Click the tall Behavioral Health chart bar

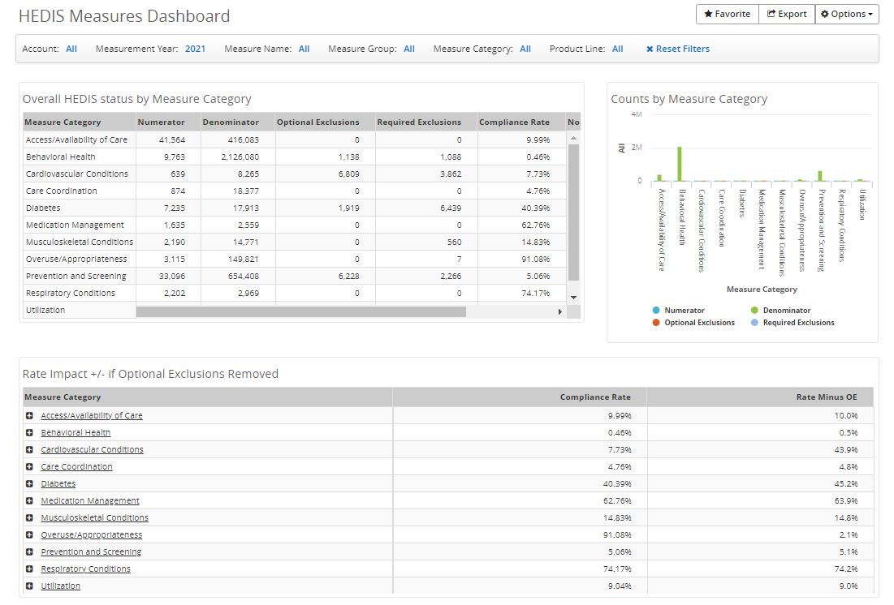680,164
